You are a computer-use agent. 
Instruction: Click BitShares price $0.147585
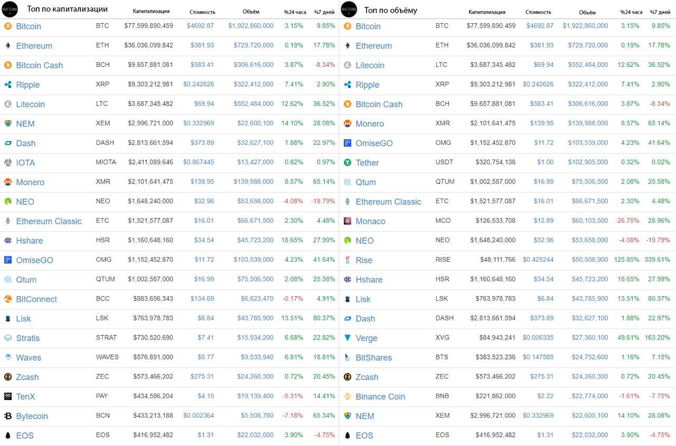coord(538,357)
